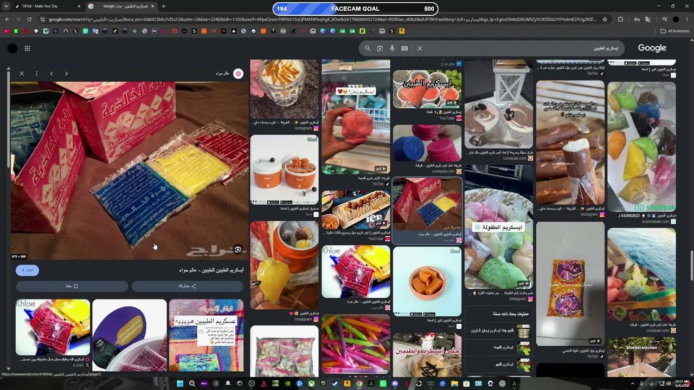
Task: Close the image preview panel
Action: pyautogui.click(x=22, y=74)
